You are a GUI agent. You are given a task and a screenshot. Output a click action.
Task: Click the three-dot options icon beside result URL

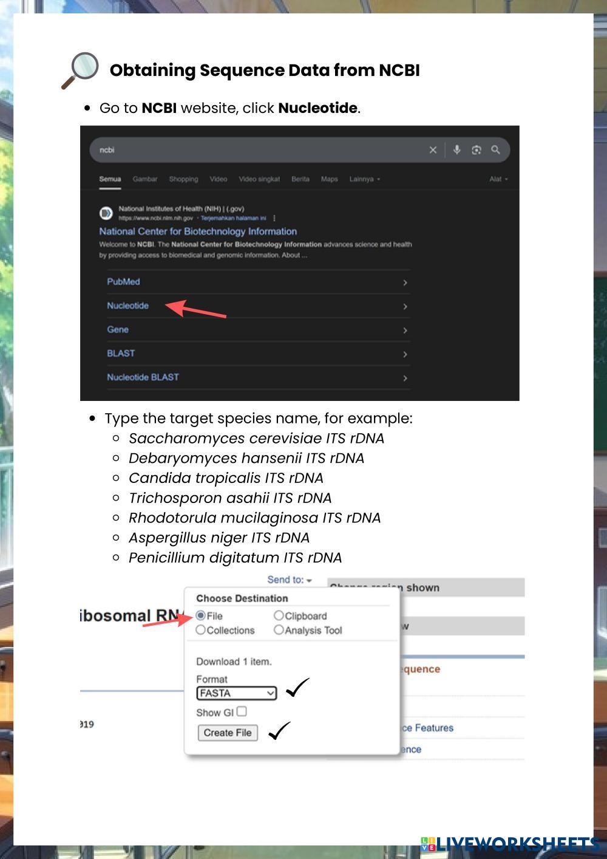click(x=274, y=218)
